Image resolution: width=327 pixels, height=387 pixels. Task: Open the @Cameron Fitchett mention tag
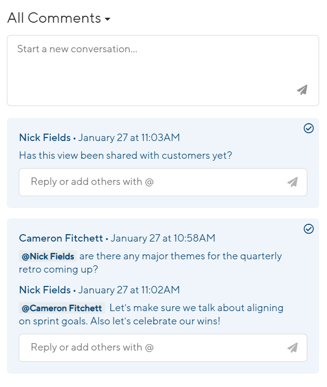tap(62, 308)
